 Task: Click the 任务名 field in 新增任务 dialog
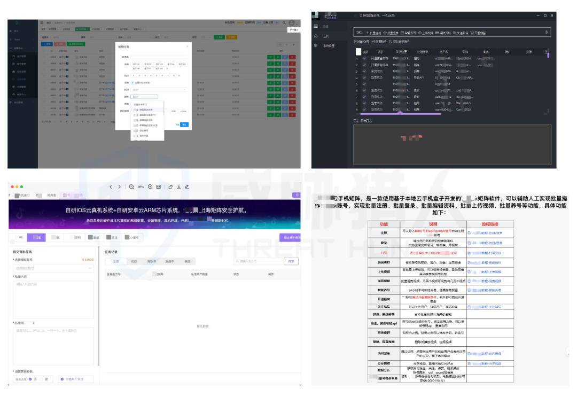[159, 57]
